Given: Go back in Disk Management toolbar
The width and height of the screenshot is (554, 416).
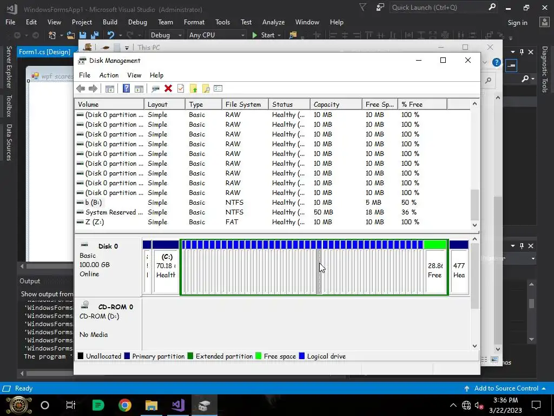Looking at the screenshot, I should coord(81,88).
